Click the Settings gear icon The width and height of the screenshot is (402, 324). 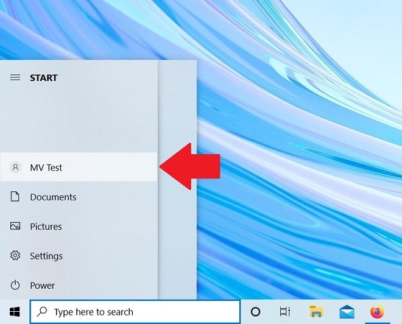pyautogui.click(x=15, y=255)
